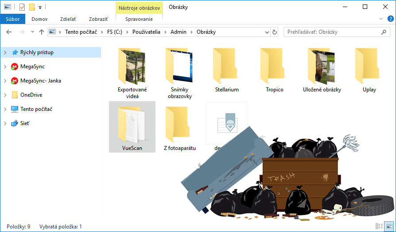Viewport: 396px width, 232px height.
Task: Open the Stellarium folder
Action: coord(227,71)
